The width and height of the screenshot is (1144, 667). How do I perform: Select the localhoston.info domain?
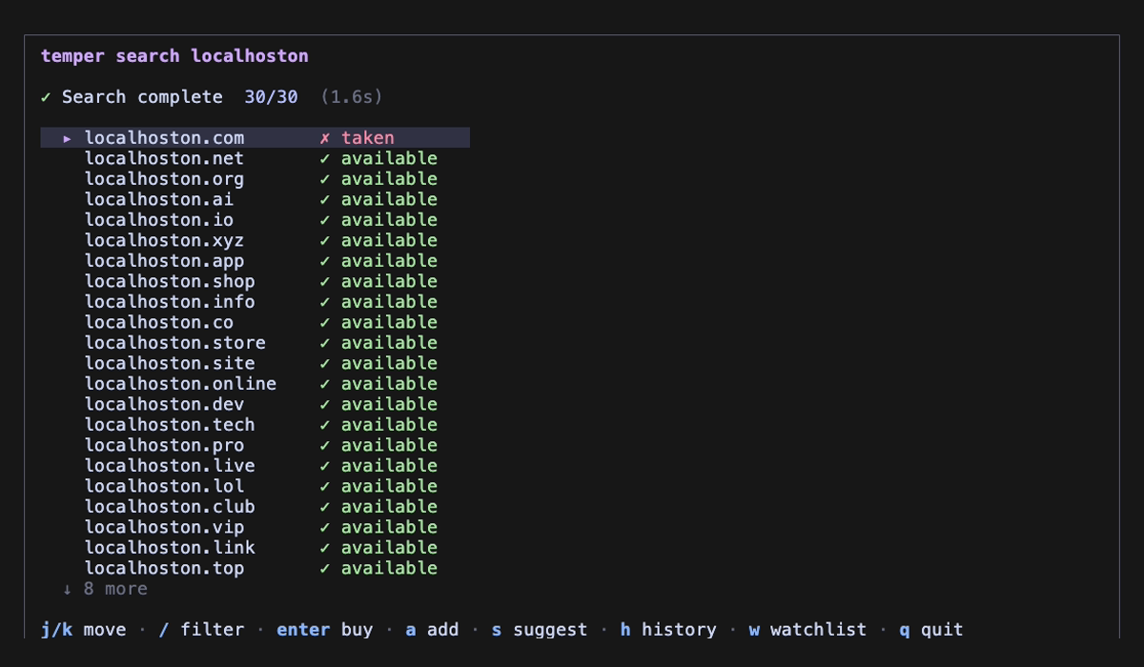170,302
